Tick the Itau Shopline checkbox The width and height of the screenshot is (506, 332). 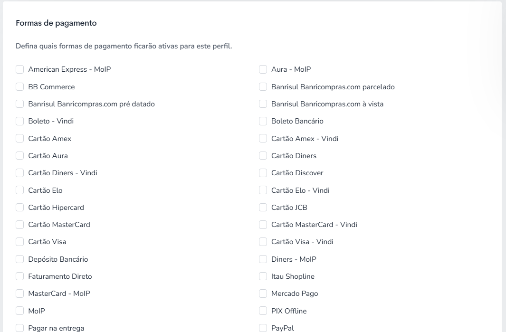[x=263, y=276]
